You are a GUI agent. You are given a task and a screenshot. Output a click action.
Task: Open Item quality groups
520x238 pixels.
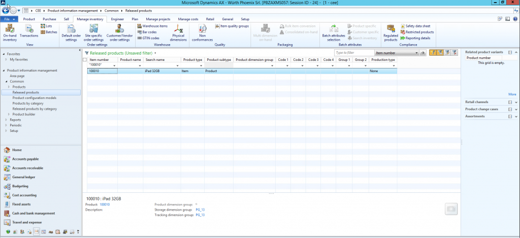(x=232, y=26)
